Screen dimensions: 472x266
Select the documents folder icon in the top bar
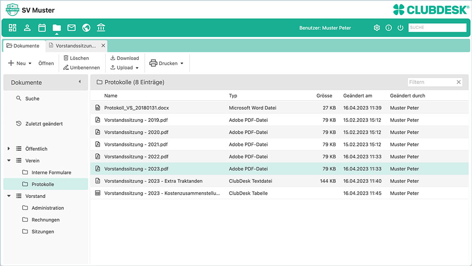57,28
